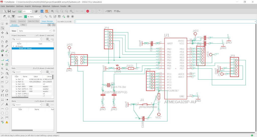
Task: Click the green layer color swatch
Action: coord(26,17)
